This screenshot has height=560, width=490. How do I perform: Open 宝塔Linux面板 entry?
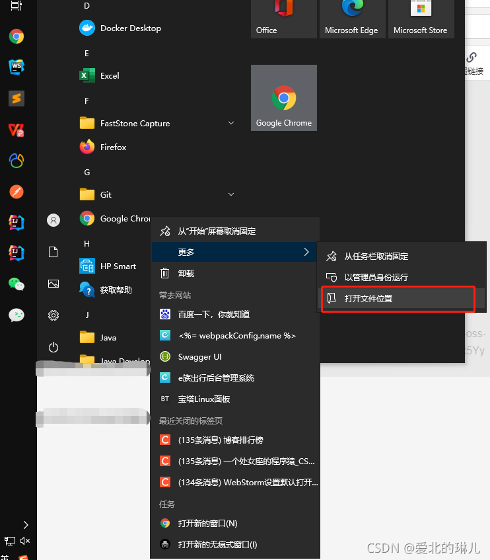pyautogui.click(x=234, y=399)
